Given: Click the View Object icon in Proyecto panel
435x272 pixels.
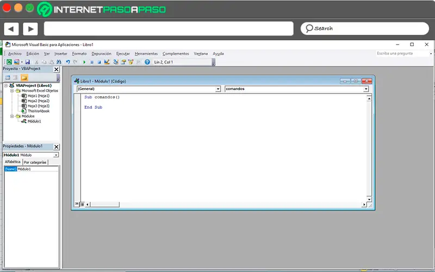Looking at the screenshot, I should [x=15, y=77].
